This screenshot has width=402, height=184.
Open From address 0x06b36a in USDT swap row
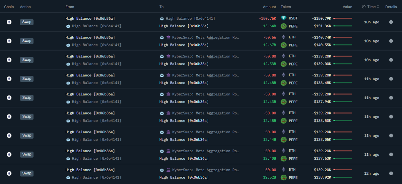pos(90,18)
